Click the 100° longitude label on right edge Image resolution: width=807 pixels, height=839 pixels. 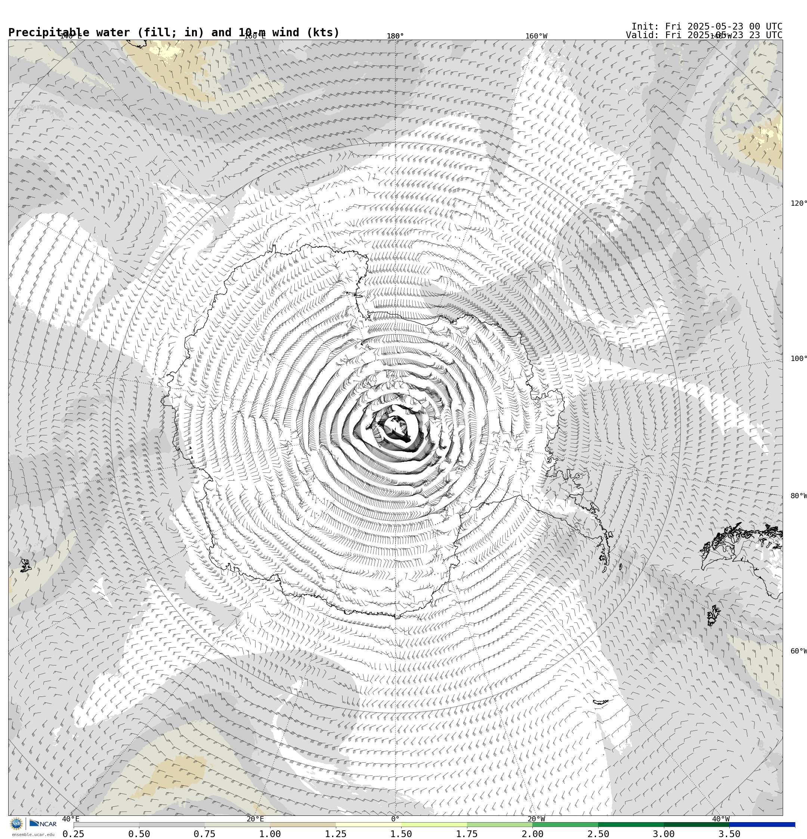[798, 359]
